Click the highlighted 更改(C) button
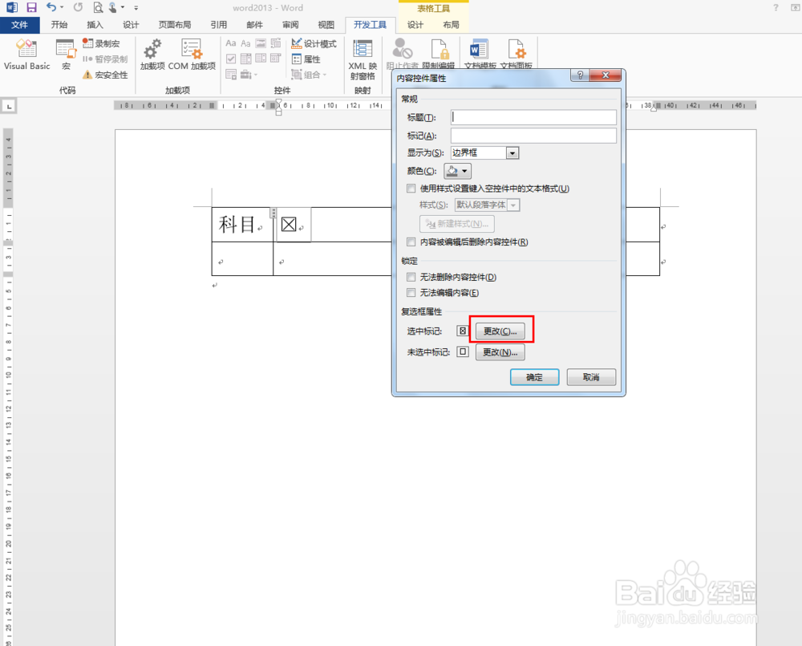The image size is (802, 646). point(501,330)
